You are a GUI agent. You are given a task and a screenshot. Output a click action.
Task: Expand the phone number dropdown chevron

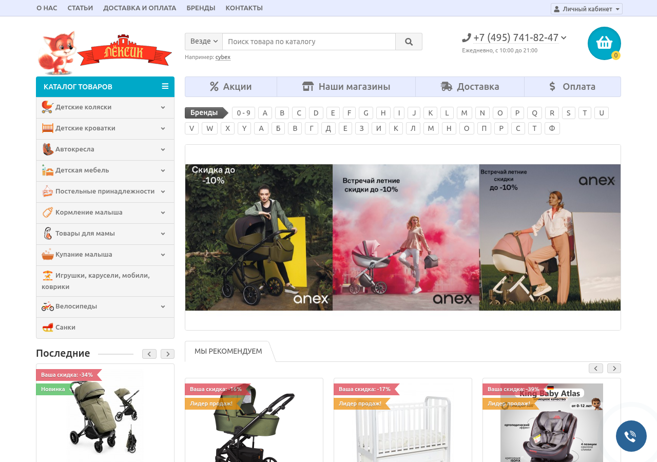[x=564, y=37]
